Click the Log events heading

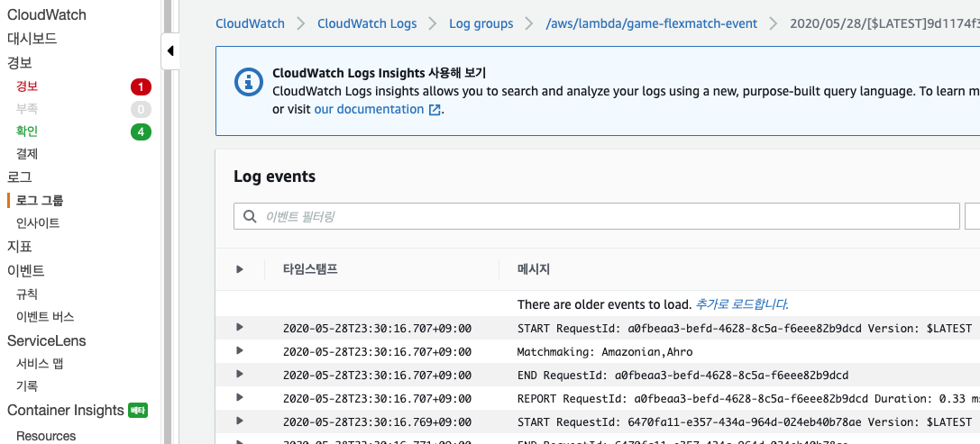pos(274,177)
